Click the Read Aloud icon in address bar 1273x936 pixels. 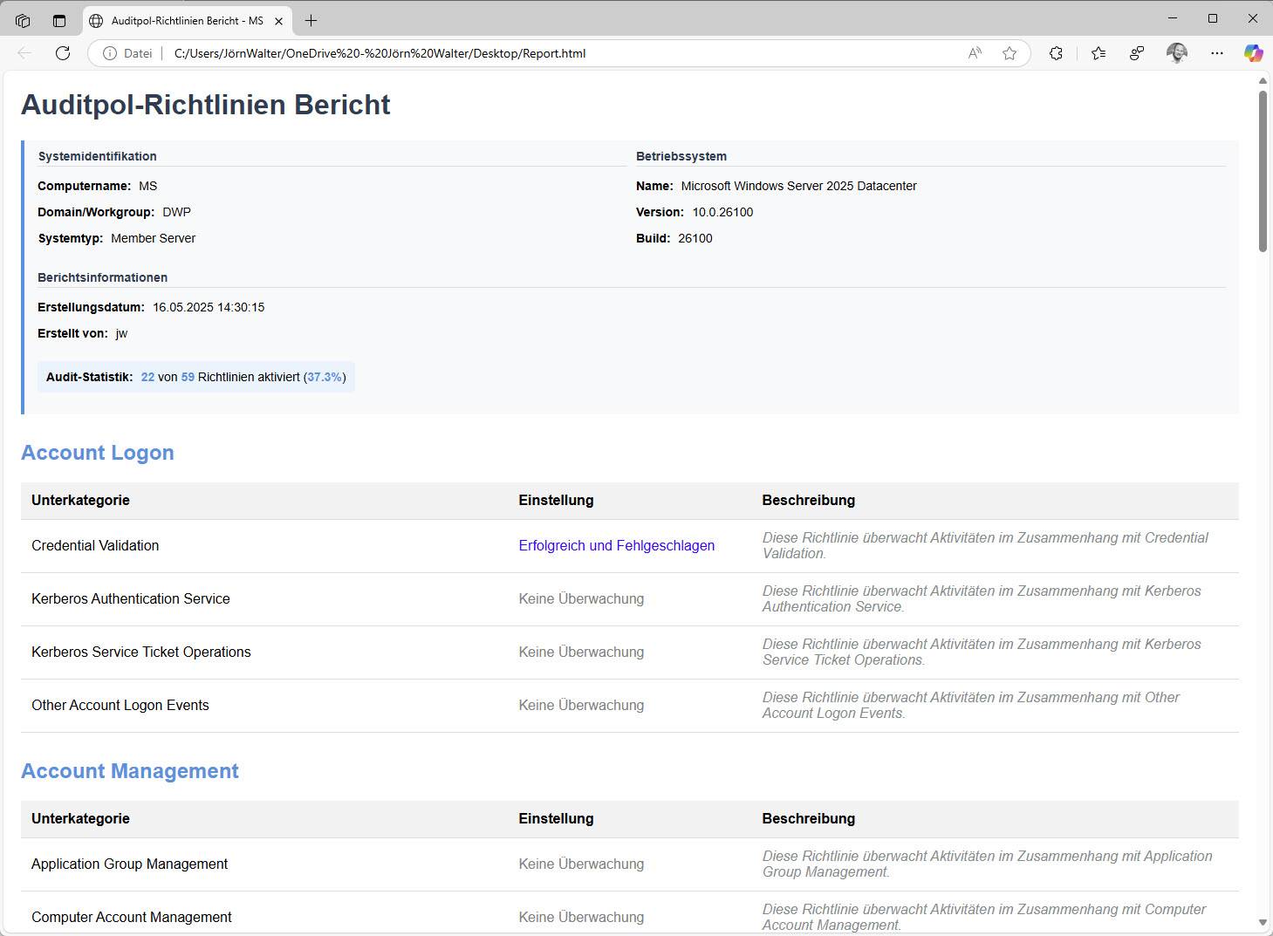point(975,53)
